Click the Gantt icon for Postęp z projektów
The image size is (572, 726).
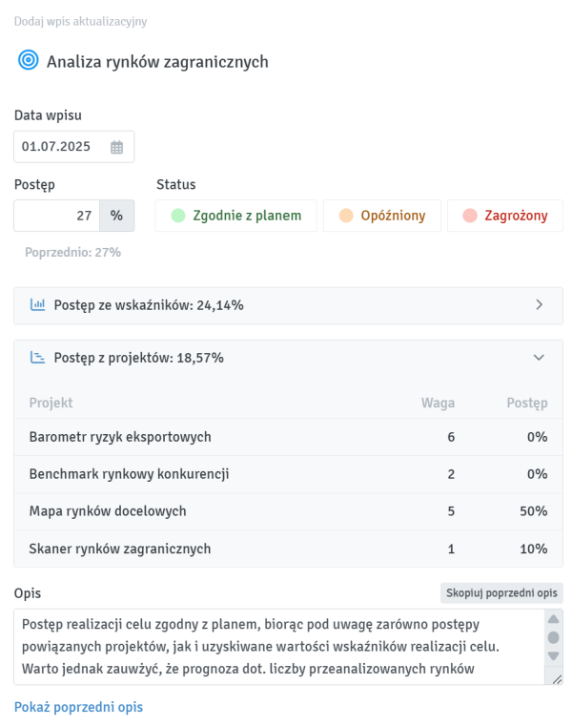click(x=38, y=358)
